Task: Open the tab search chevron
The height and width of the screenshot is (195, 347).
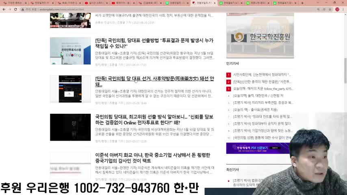Action: (x=318, y=3)
